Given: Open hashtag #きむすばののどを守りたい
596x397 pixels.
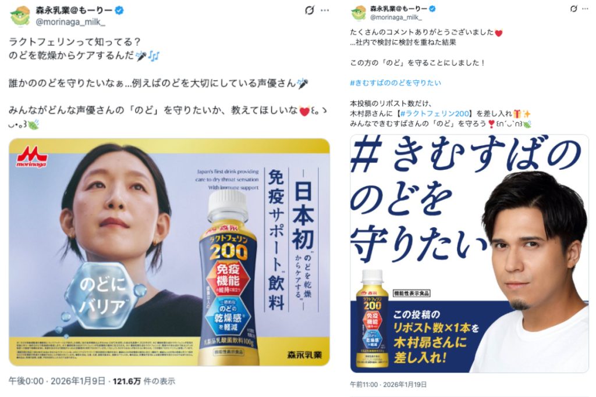Looking at the screenshot, I should click(395, 83).
